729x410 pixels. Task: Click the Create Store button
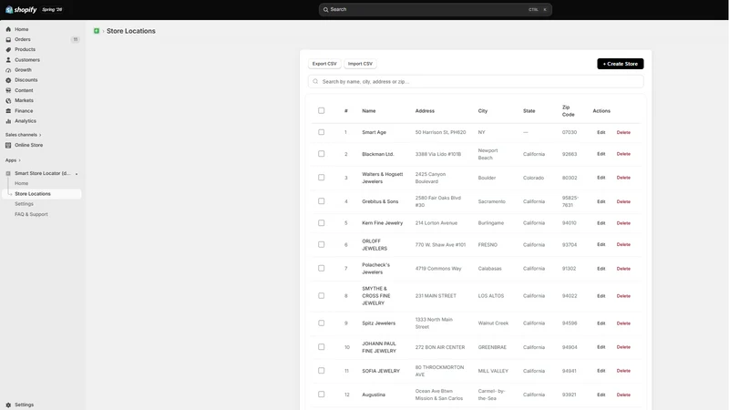621,64
